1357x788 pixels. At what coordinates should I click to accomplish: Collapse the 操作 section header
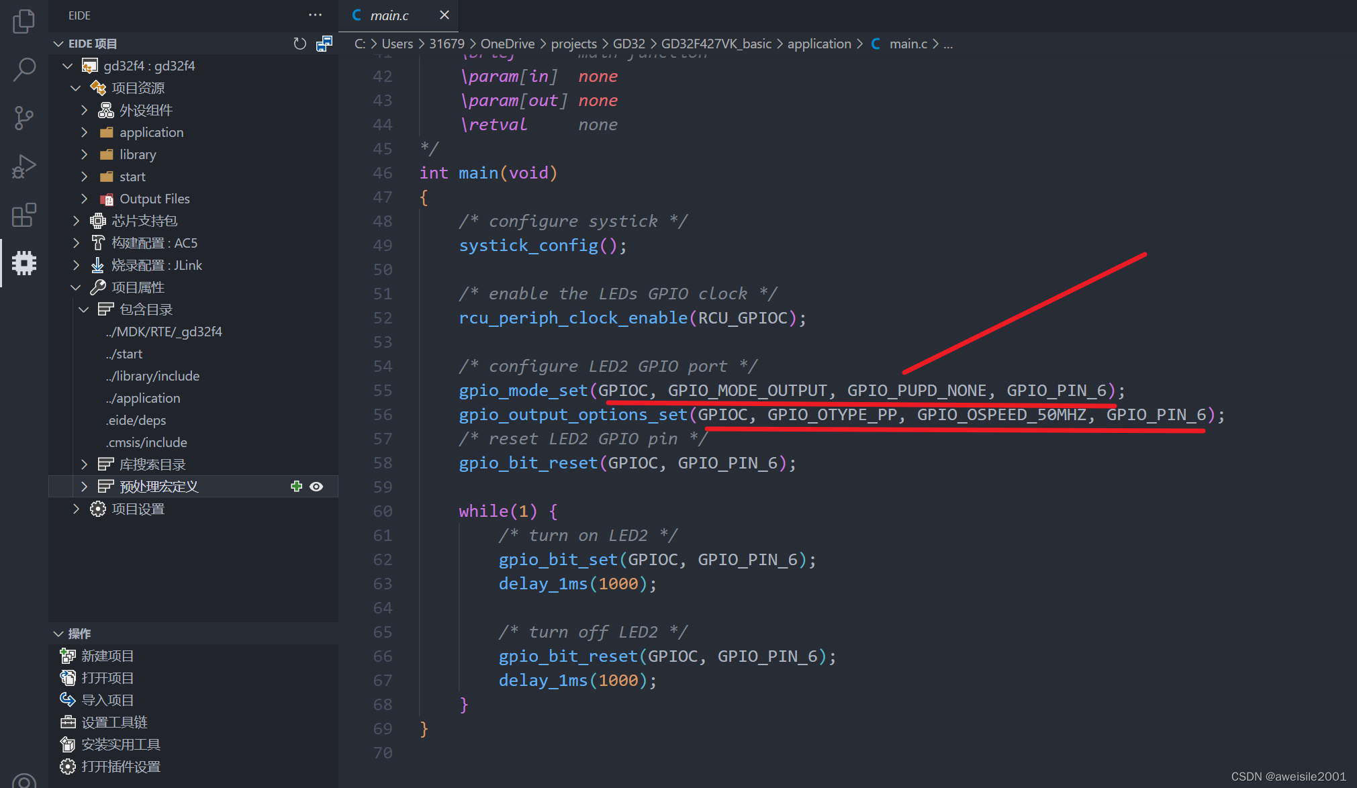coord(193,634)
